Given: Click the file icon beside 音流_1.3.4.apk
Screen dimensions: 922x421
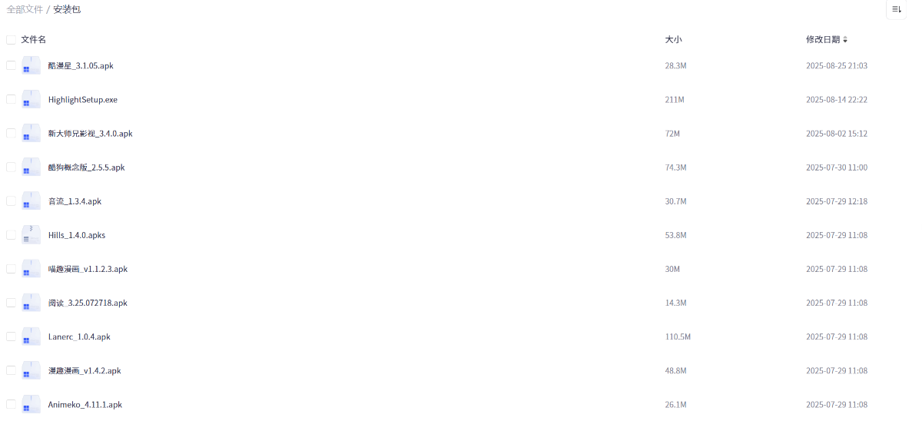Looking at the screenshot, I should [31, 201].
